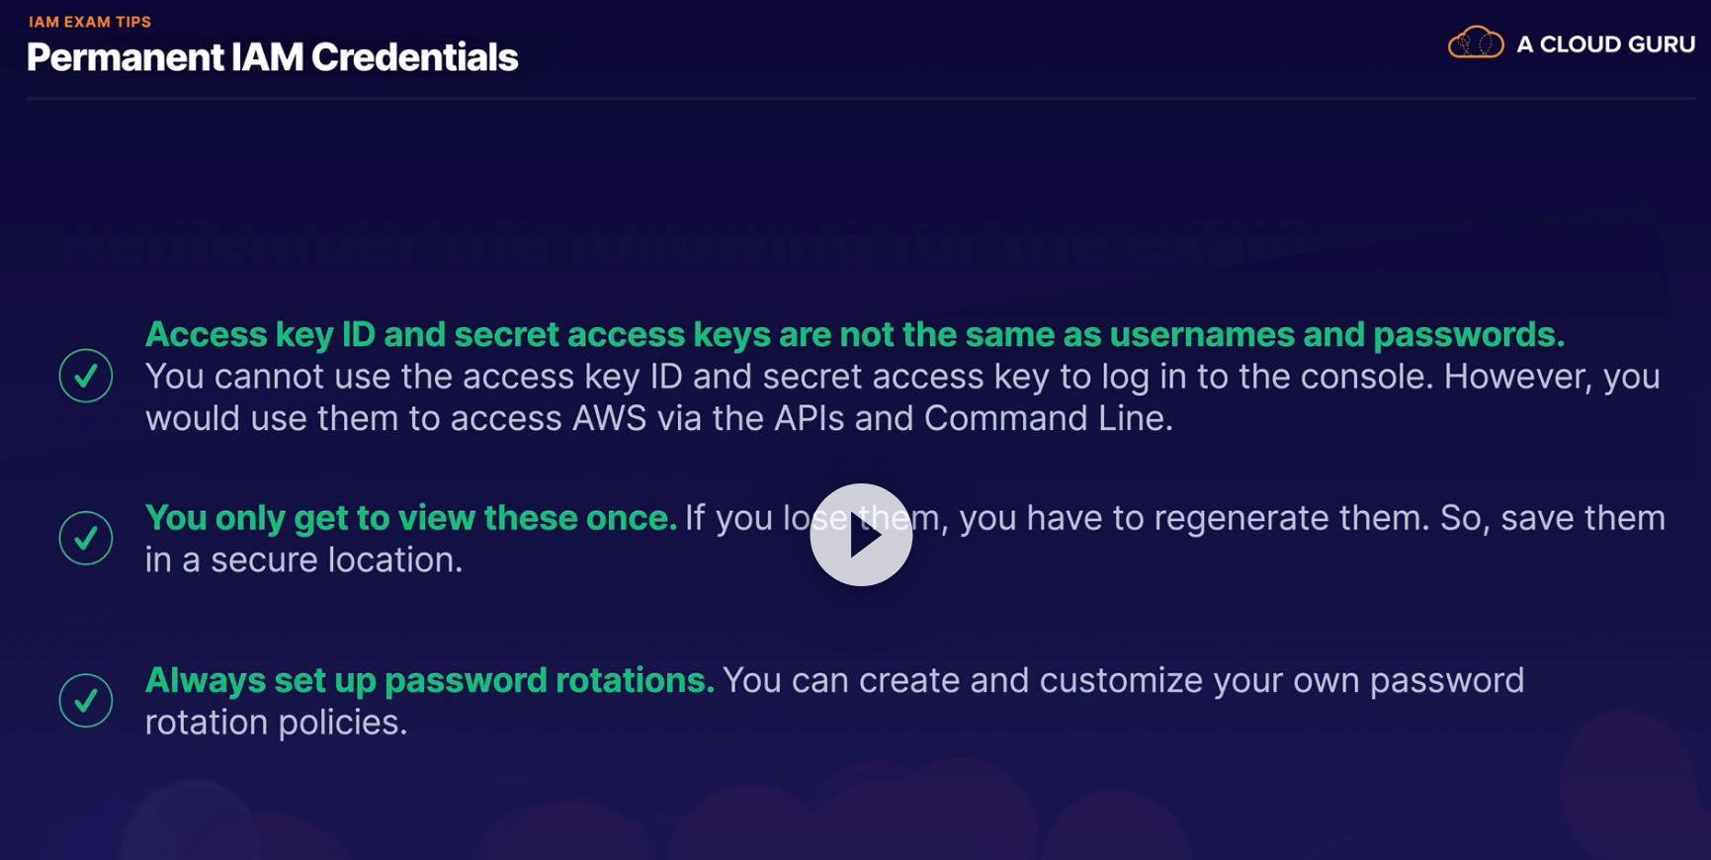Click the 'rotation policies.' text
The height and width of the screenshot is (860, 1711).
point(276,722)
